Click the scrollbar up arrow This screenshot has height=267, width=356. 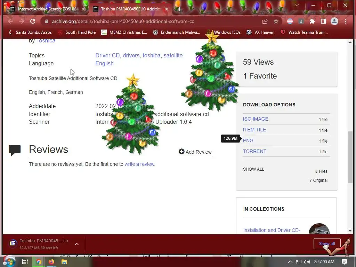(350, 42)
